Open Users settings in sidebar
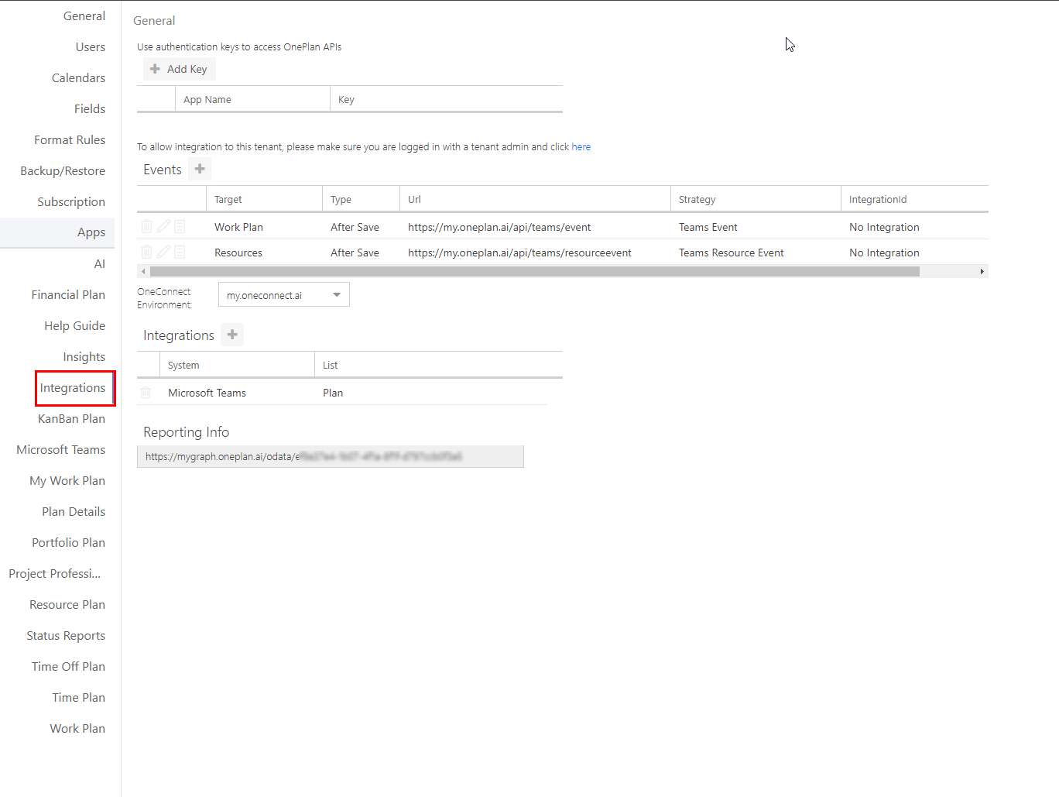Viewport: 1059px width, 797px height. (91, 47)
